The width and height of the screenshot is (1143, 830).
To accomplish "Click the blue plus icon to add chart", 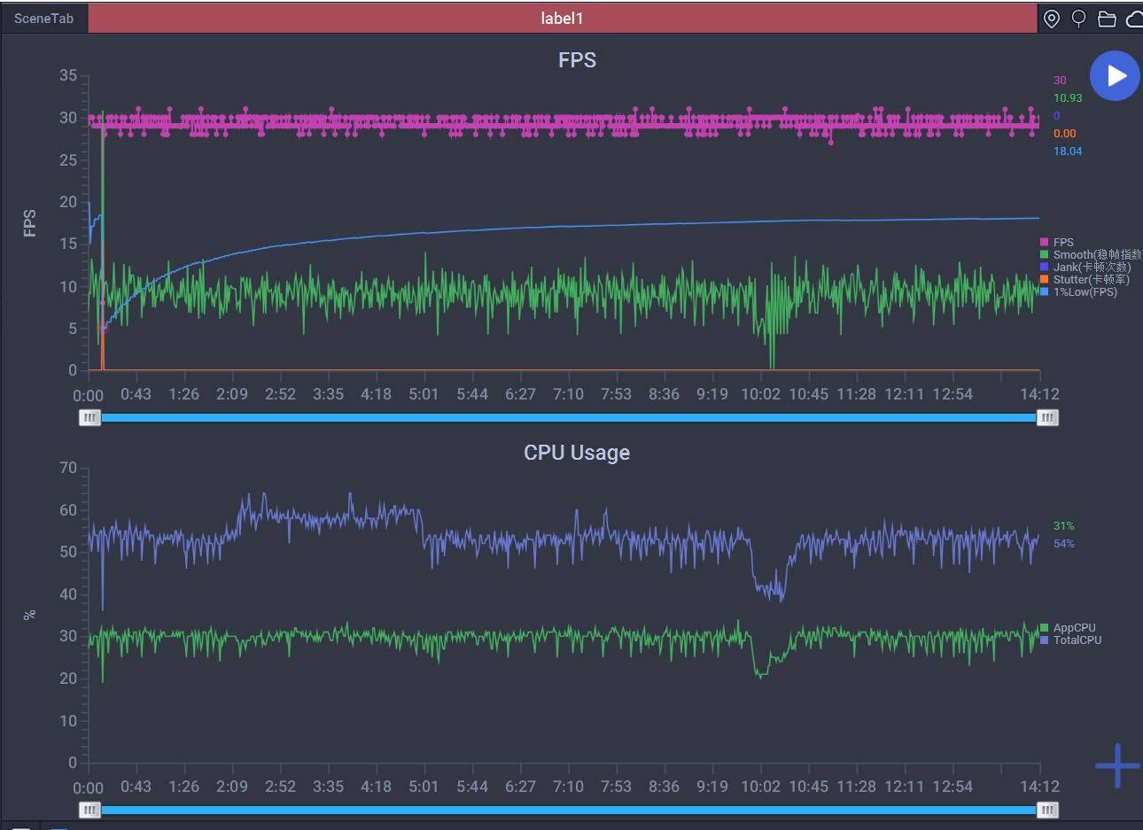I will pyautogui.click(x=1116, y=765).
